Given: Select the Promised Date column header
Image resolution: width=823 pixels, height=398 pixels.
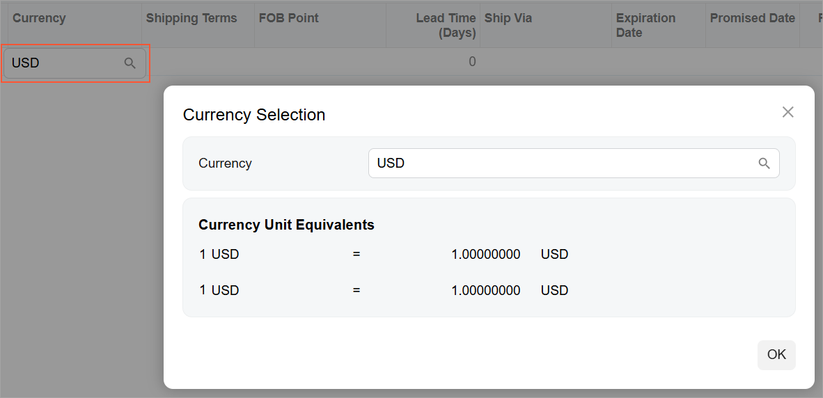Looking at the screenshot, I should [x=753, y=19].
